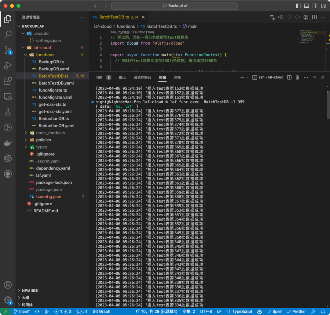Create a new terminal with plus icon
This screenshot has height=315, width=330.
click(x=242, y=77)
